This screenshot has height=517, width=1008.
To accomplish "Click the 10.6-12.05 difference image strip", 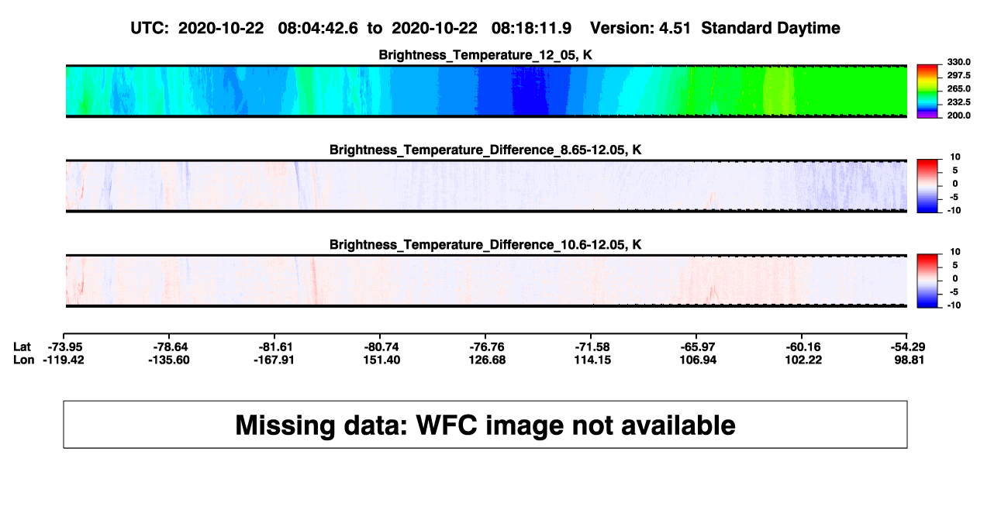I will point(486,281).
